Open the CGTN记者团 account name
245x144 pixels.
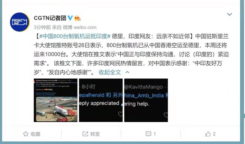[x=50, y=18]
